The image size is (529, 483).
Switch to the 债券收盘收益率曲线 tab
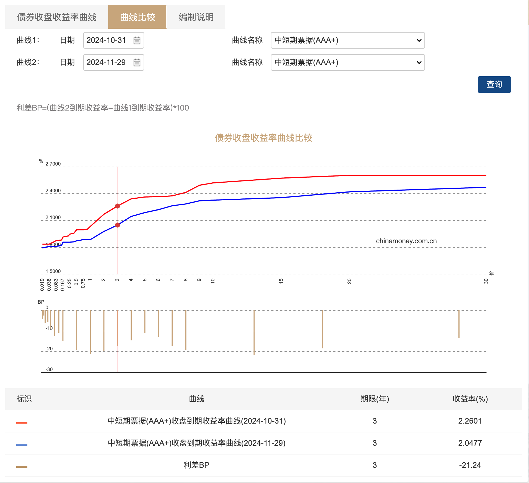pos(56,17)
